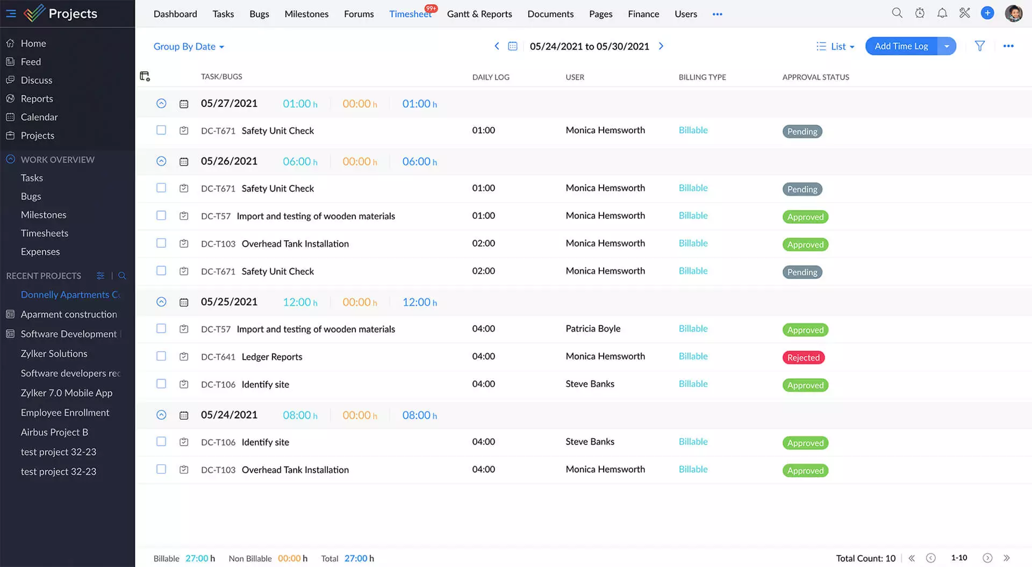Click the blue plus quick-add icon

point(987,13)
